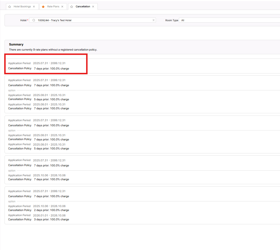Open the Room Type dropdown
This screenshot has width=280, height=250.
(x=229, y=20)
